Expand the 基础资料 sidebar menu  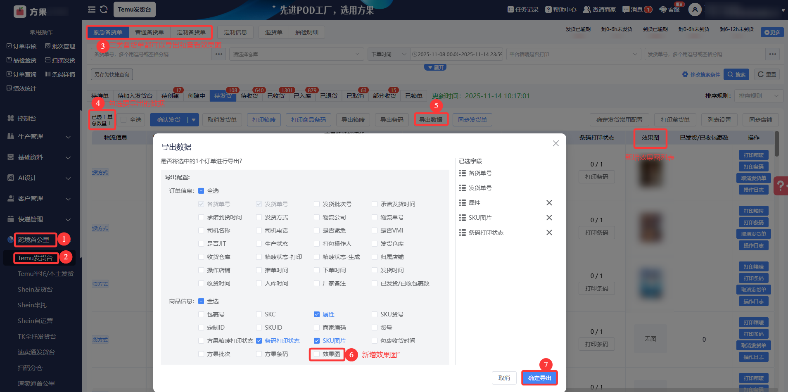tap(68, 157)
